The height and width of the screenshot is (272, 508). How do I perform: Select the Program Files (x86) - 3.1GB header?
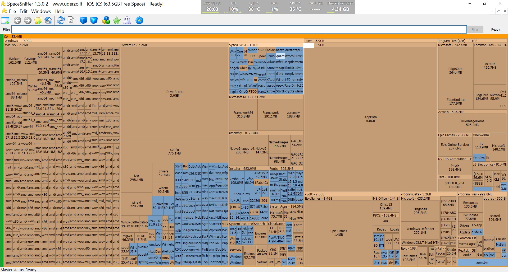pos(472,41)
